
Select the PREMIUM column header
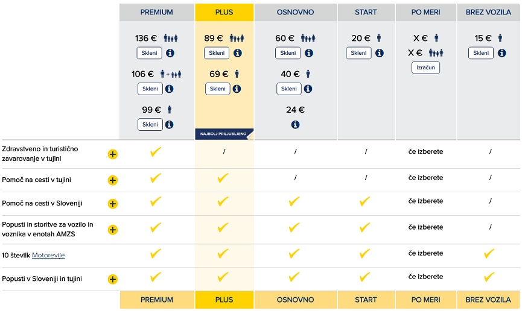click(x=156, y=12)
